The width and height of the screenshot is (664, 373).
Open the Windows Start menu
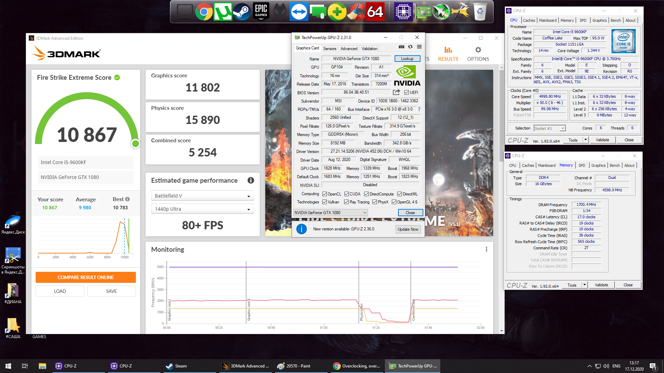point(8,366)
